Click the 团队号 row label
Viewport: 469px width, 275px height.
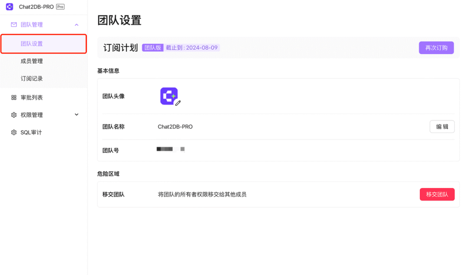point(111,151)
